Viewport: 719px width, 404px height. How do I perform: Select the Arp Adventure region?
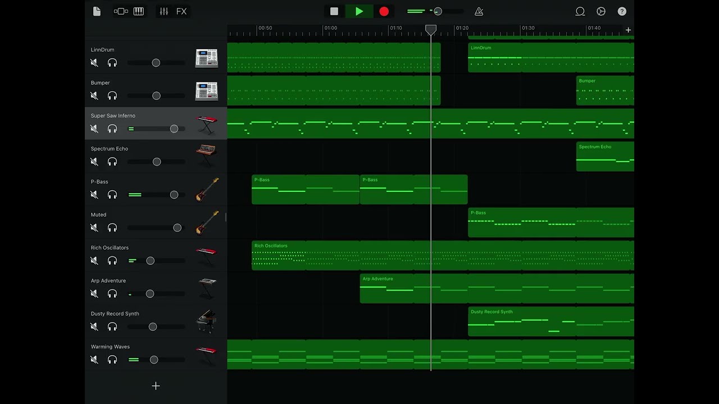coord(497,288)
